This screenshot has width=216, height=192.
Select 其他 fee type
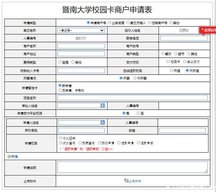[73, 62]
